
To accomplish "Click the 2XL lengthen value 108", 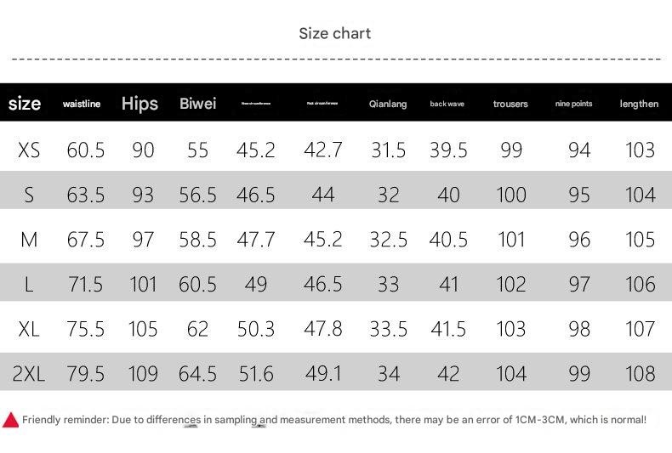I will coord(640,373).
